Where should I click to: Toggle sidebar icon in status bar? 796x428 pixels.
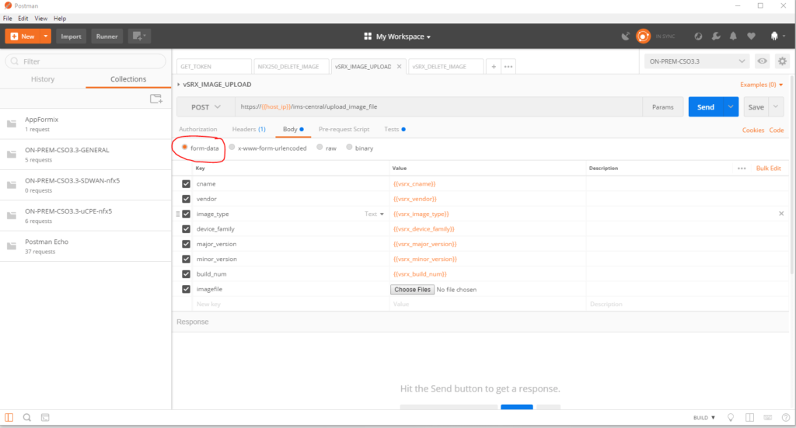tap(8, 417)
